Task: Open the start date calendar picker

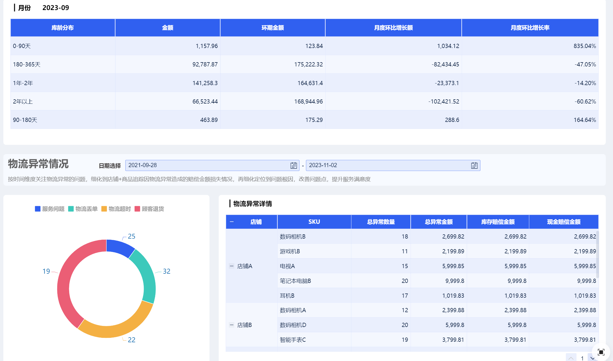Action: 294,165
